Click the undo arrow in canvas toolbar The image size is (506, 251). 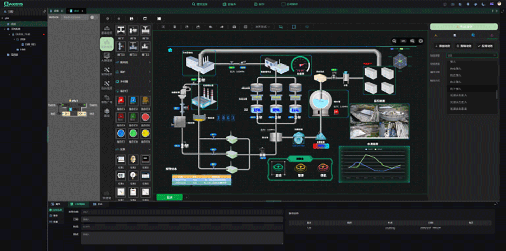(210, 27)
